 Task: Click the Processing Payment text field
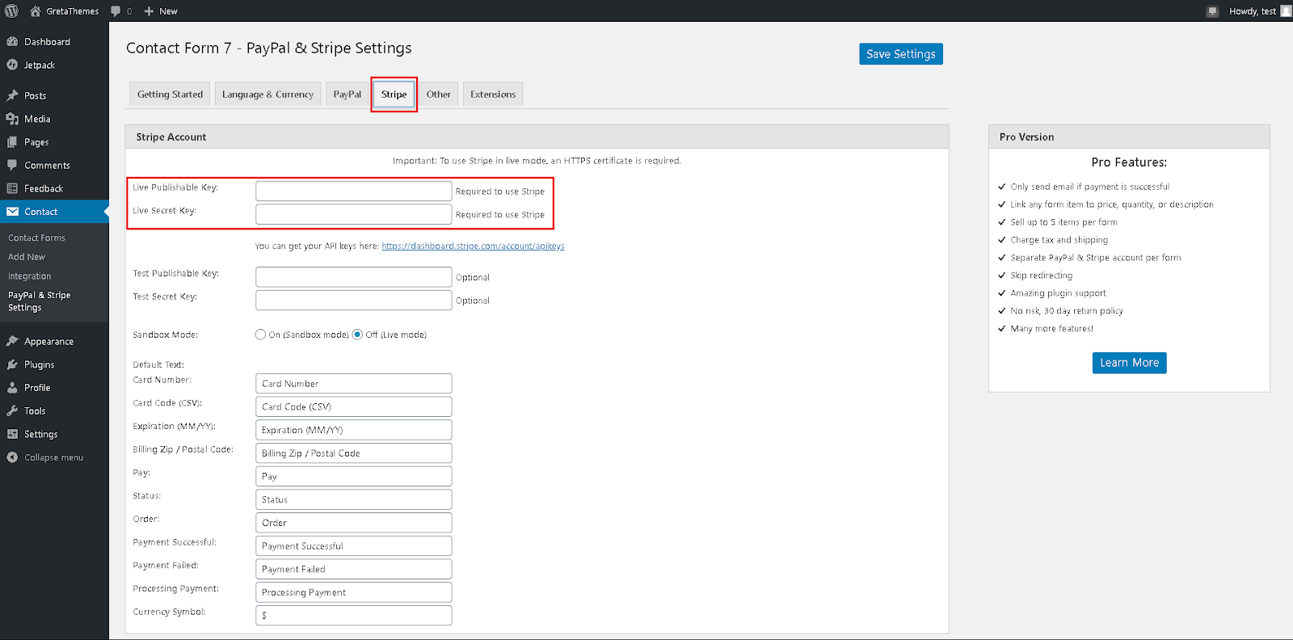coord(354,592)
